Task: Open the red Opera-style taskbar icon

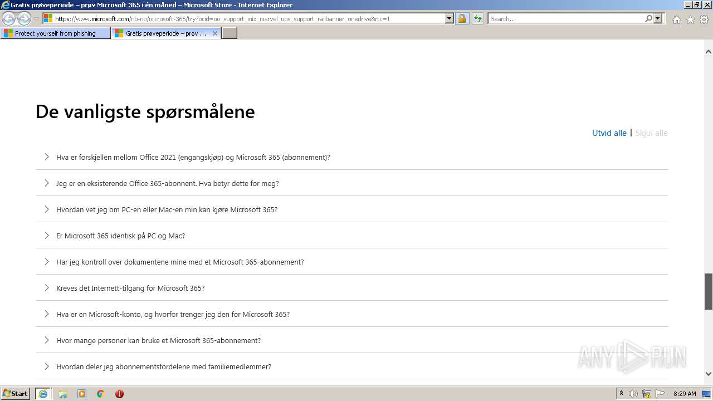Action: pyautogui.click(x=119, y=394)
